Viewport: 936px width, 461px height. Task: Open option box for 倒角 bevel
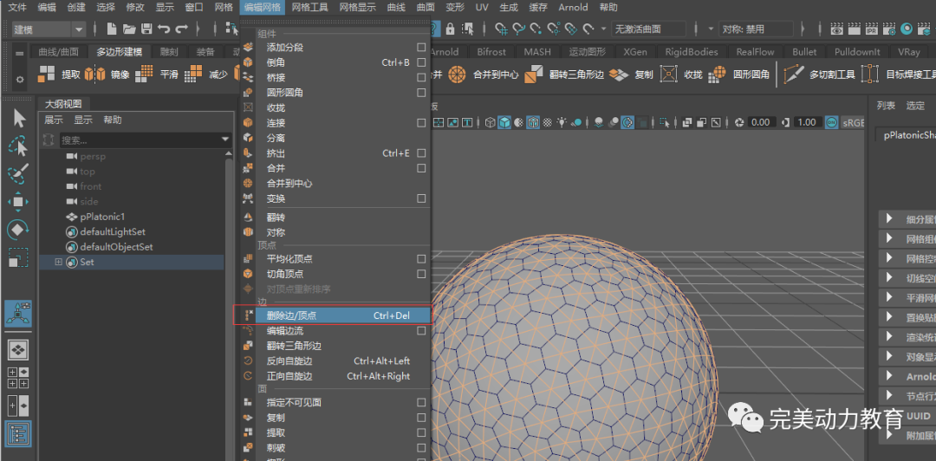(421, 62)
